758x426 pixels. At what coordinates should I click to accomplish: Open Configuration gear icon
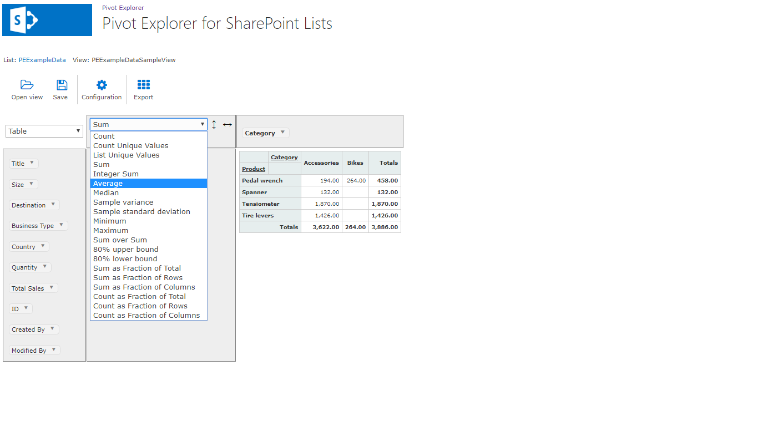(102, 85)
